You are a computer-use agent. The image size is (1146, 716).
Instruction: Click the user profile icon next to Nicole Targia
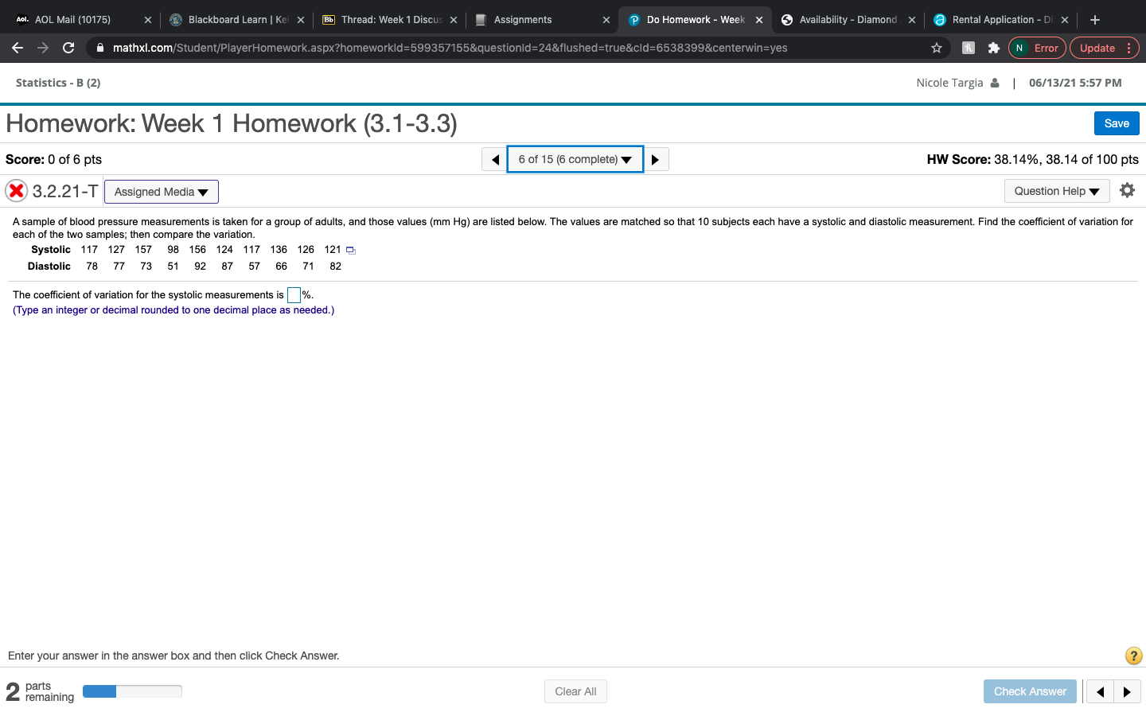996,82
